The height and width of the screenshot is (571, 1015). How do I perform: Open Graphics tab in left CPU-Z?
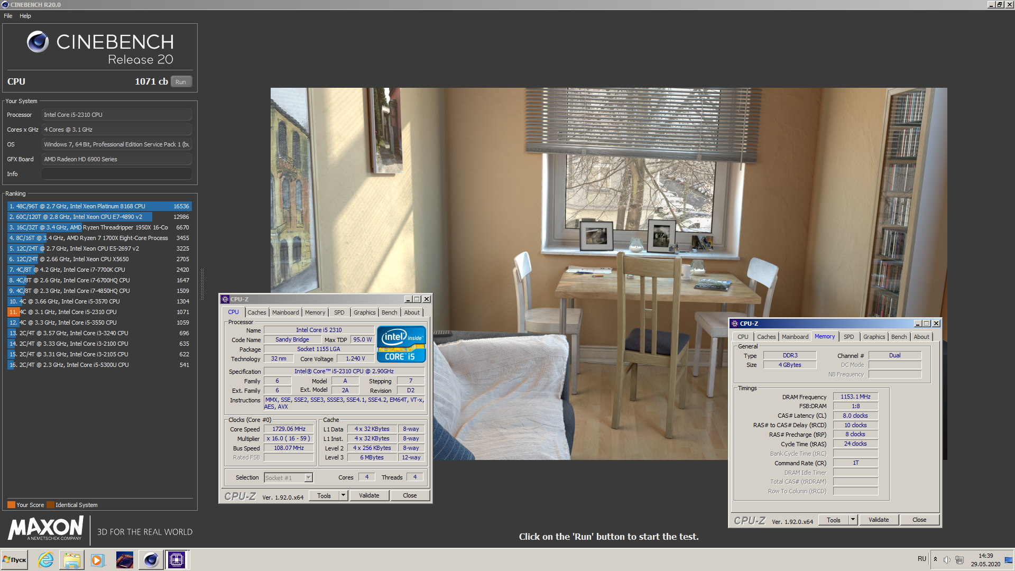[x=365, y=312]
